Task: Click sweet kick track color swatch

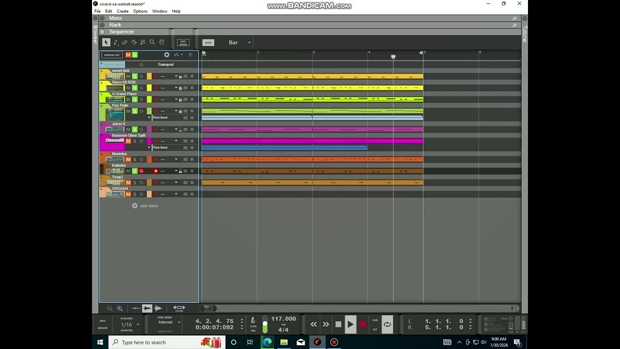Action: (149, 76)
